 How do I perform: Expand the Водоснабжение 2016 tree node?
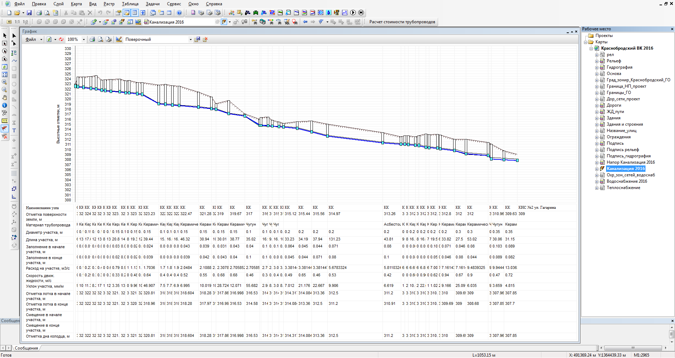[x=597, y=182]
